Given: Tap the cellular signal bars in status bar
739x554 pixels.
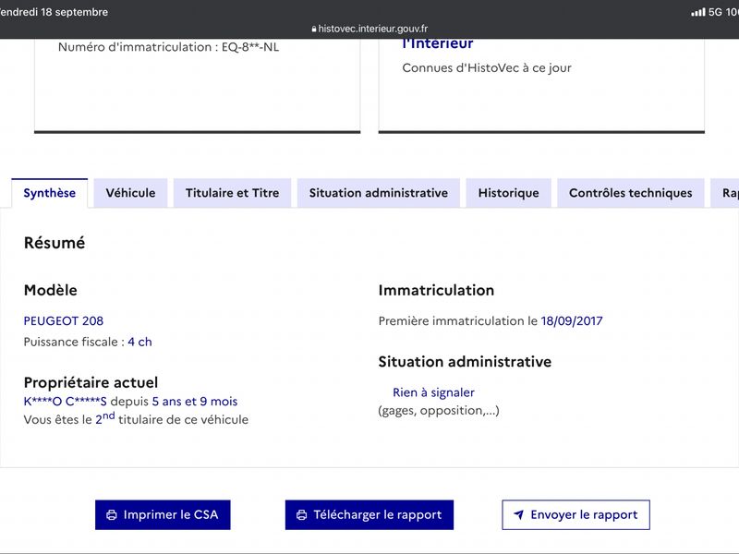Looking at the screenshot, I should click(698, 12).
